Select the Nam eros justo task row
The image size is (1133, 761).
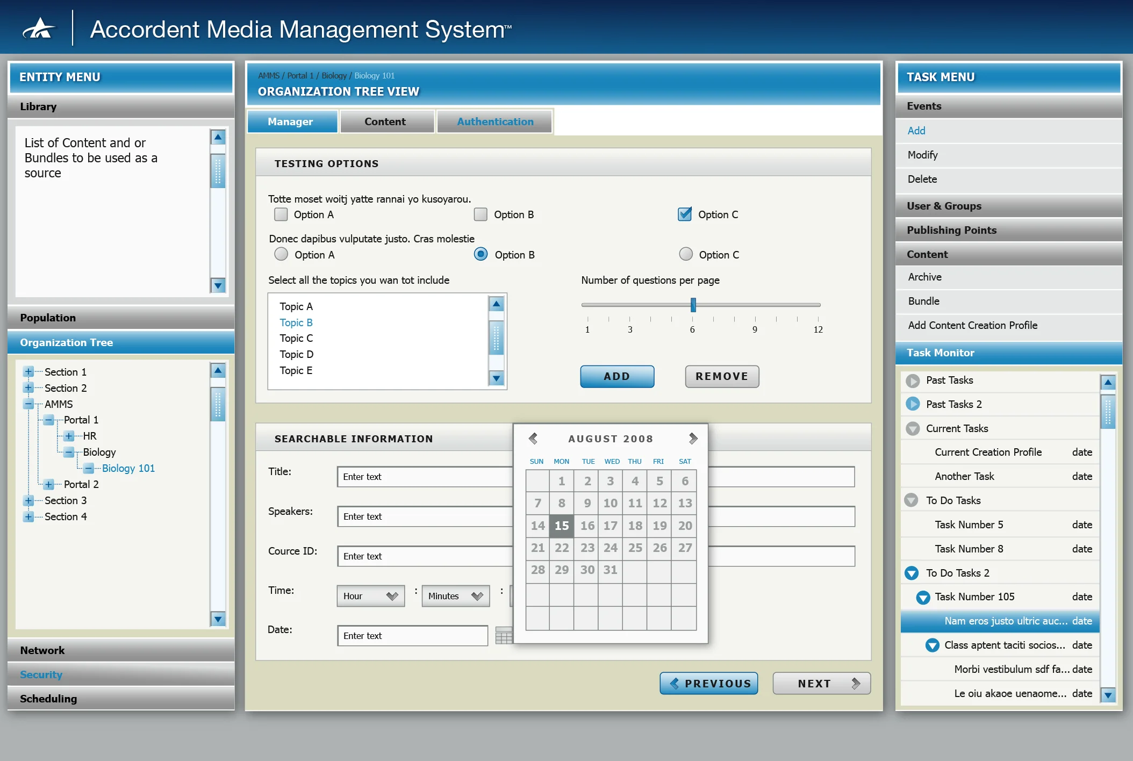pyautogui.click(x=1000, y=621)
